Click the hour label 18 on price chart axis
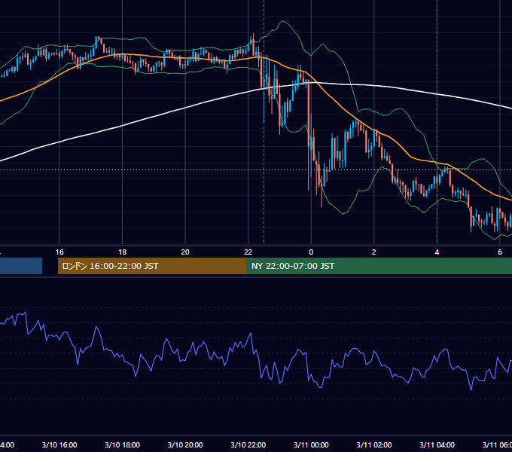The height and width of the screenshot is (452, 512). (x=123, y=252)
